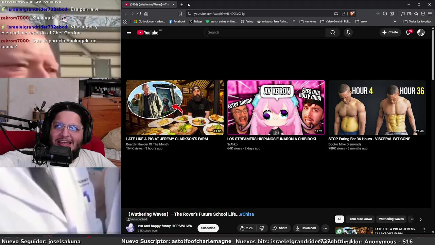Start voice search with microphone icon
This screenshot has height=245, width=435.
pyautogui.click(x=348, y=32)
